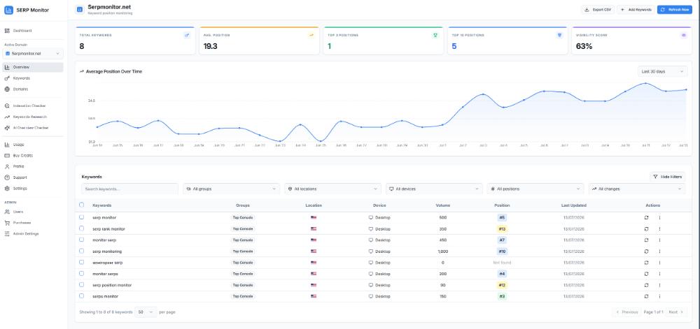
Task: Click the Top Console tag in "serp monitor" row
Action: pyautogui.click(x=243, y=218)
